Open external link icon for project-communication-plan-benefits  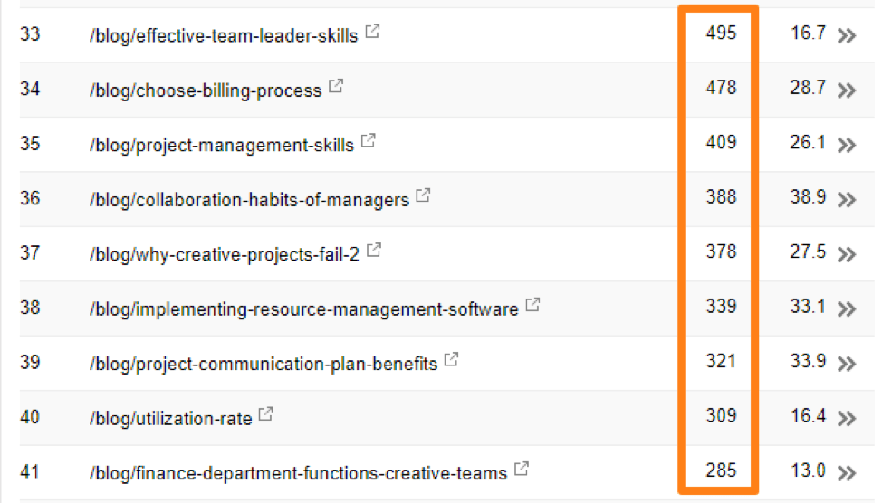tap(452, 361)
